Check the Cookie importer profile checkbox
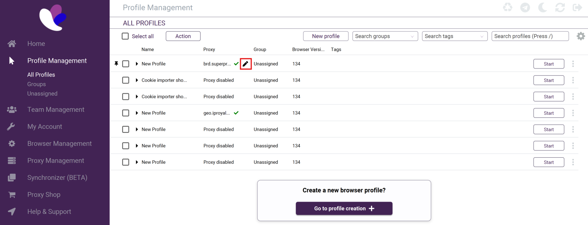Viewport: 588px width, 225px height. coord(126,80)
